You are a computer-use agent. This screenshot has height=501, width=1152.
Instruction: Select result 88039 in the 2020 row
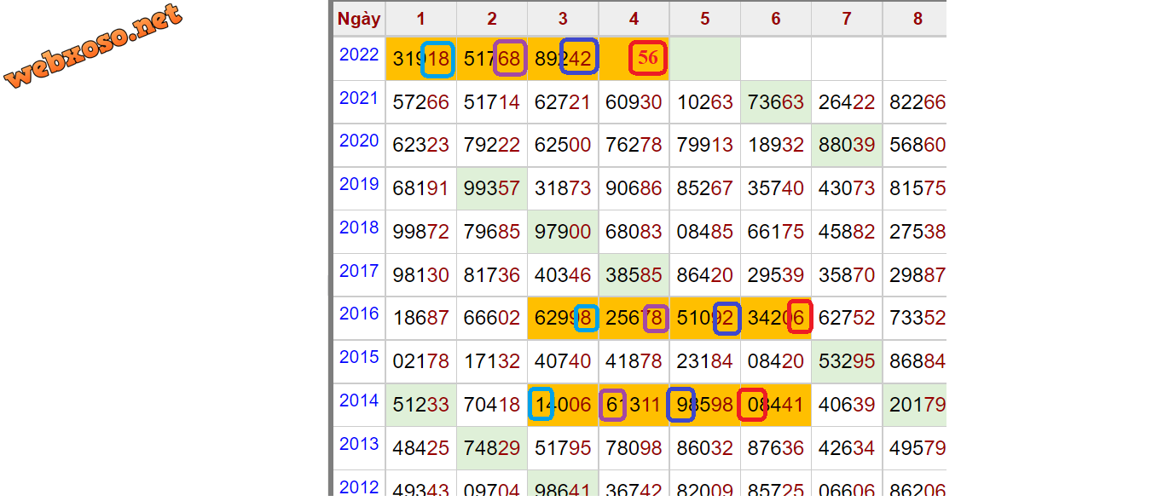pyautogui.click(x=846, y=146)
